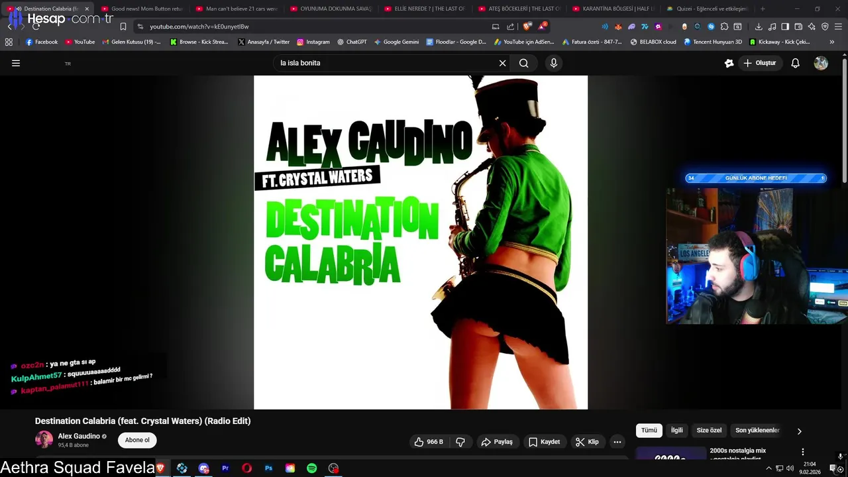The width and height of the screenshot is (848, 477).
Task: Start voice search with microphone icon
Action: [x=554, y=63]
